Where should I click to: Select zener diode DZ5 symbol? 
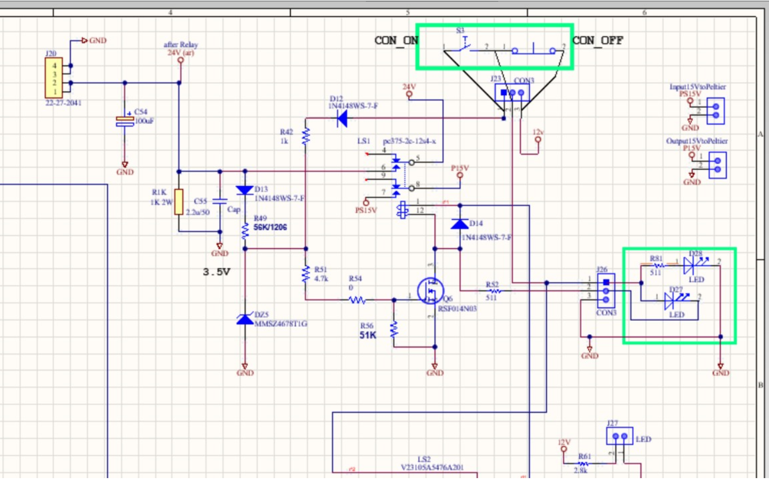coord(244,319)
